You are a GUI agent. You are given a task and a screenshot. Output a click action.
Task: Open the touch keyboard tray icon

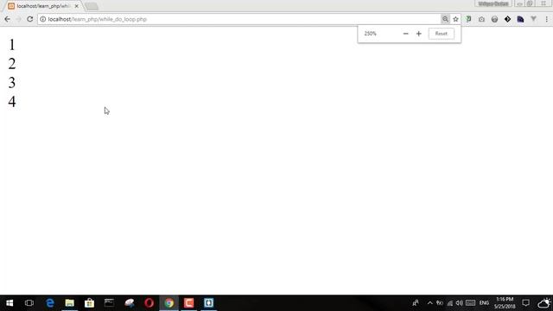[x=470, y=303]
